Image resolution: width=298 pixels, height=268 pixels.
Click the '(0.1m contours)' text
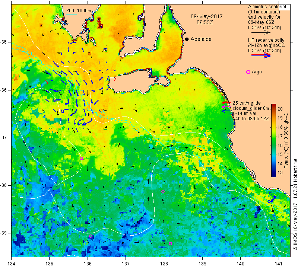click(264, 12)
